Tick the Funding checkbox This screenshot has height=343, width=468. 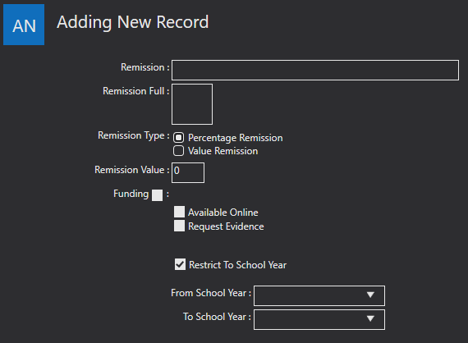tap(158, 195)
